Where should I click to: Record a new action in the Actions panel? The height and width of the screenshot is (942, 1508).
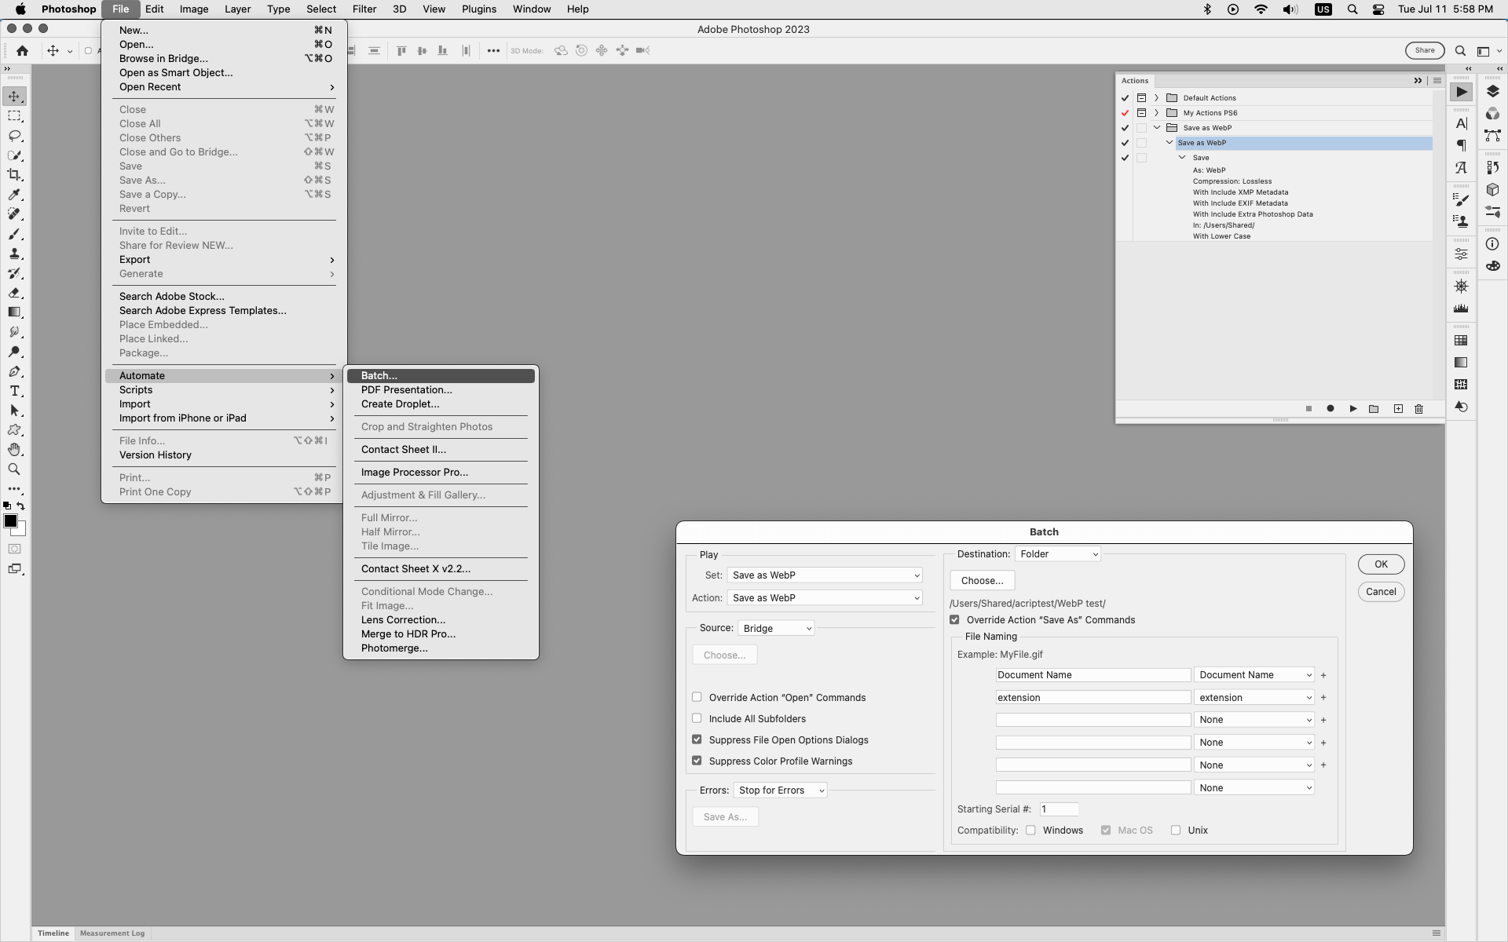click(x=1330, y=409)
